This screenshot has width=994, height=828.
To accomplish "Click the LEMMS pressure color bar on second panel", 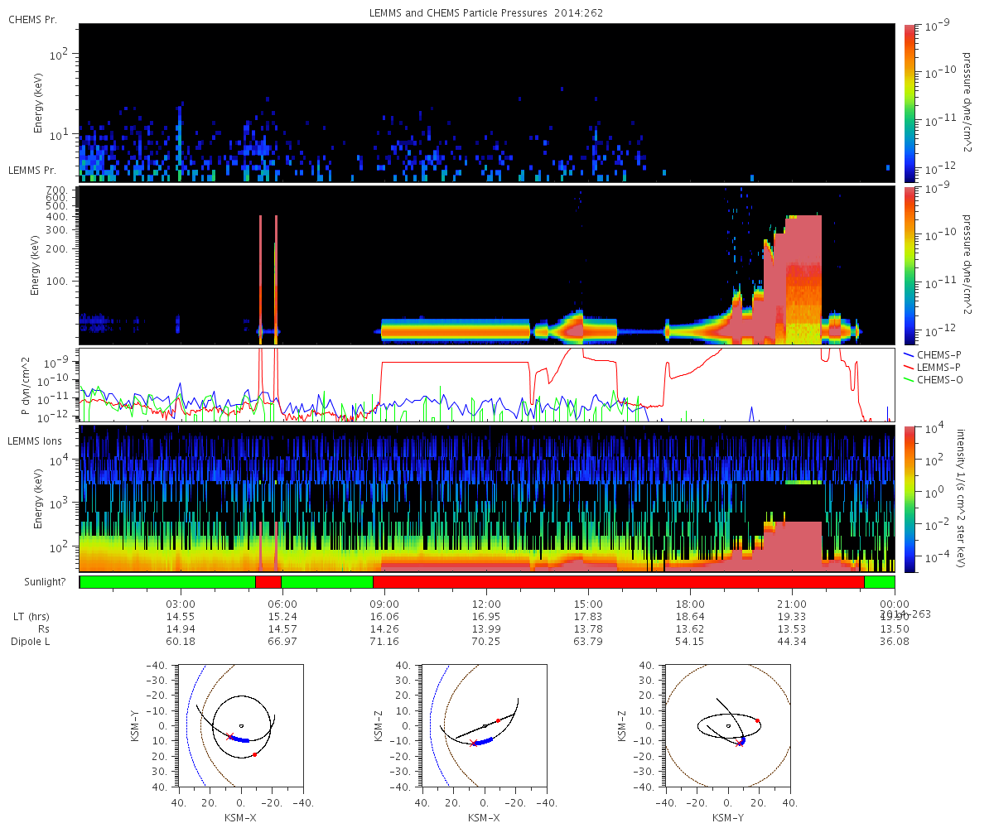I will [910, 264].
